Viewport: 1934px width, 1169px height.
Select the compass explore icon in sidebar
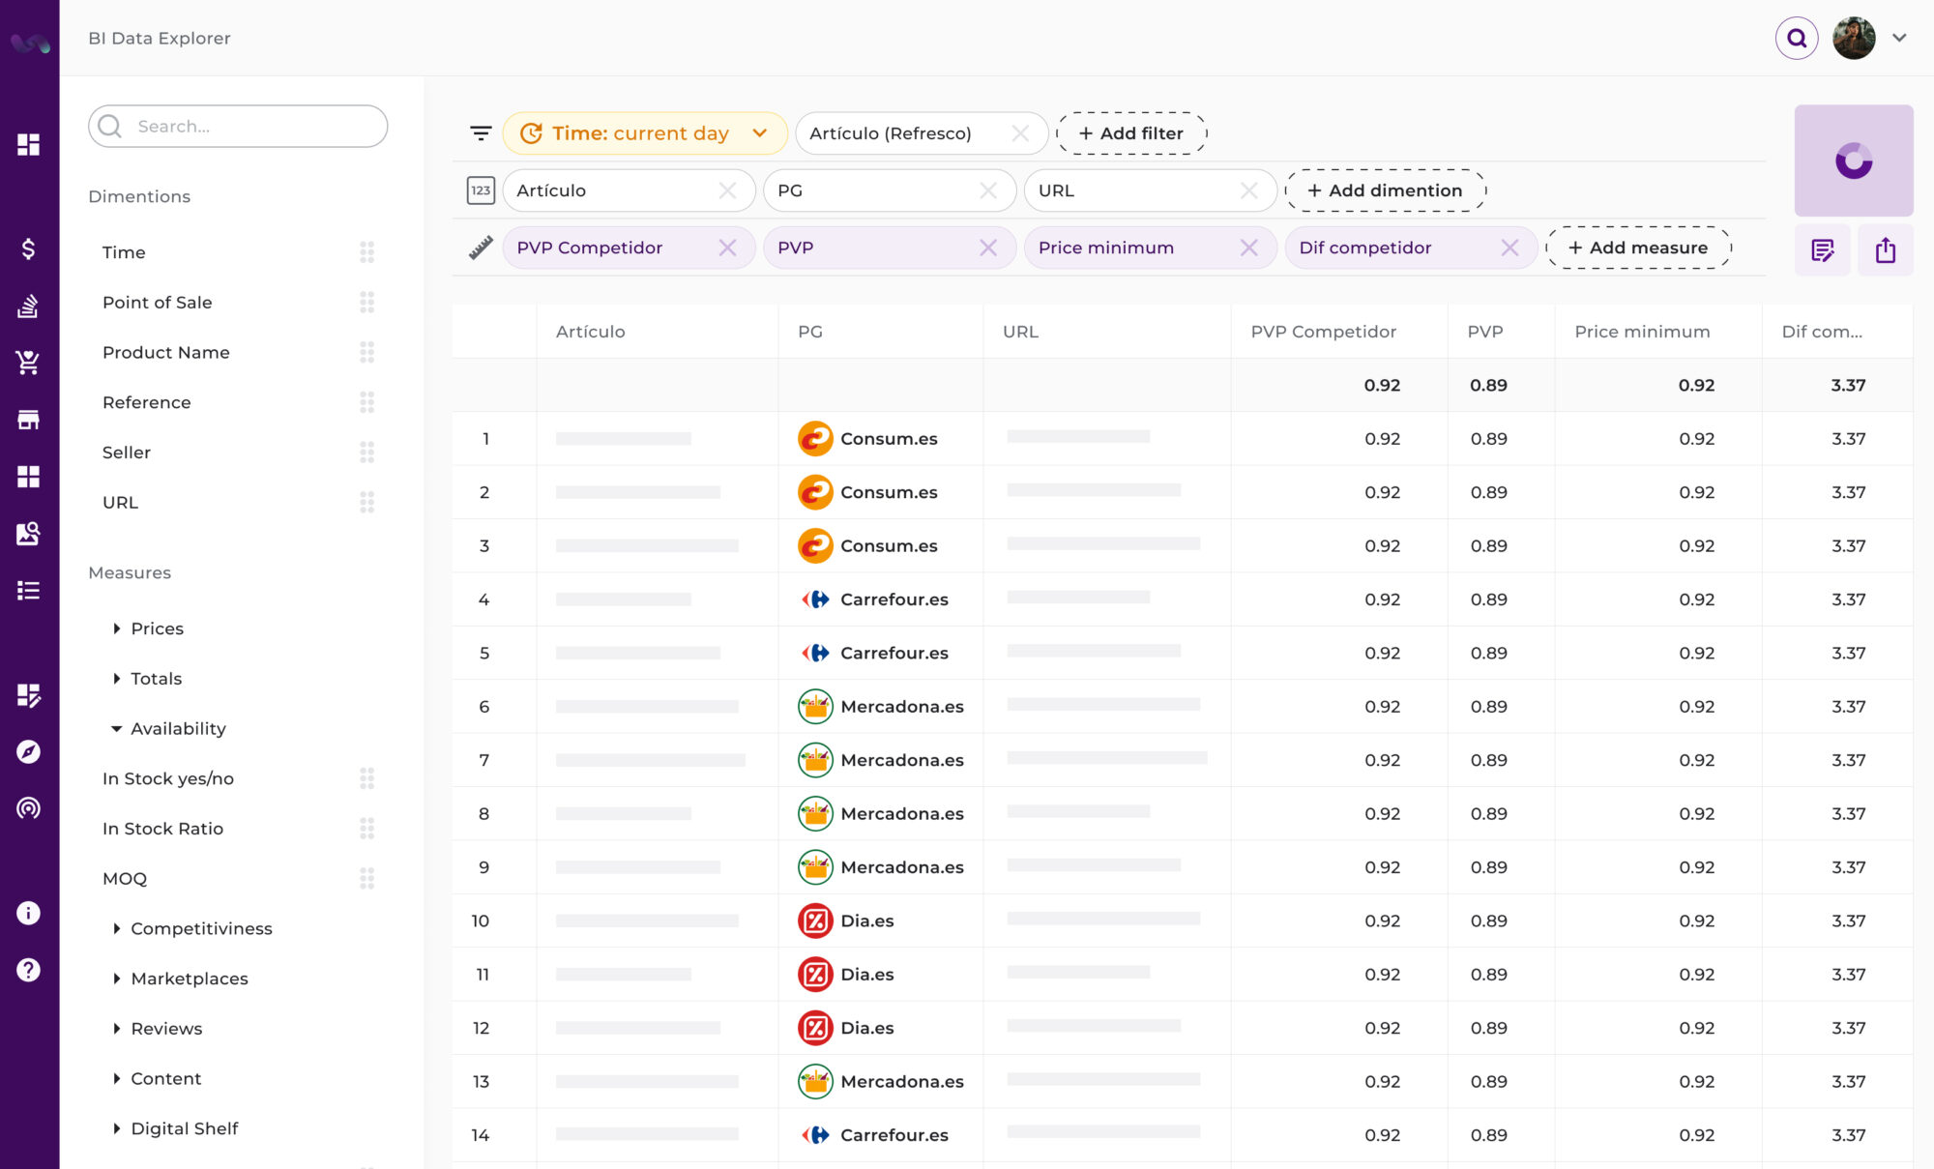(x=28, y=752)
